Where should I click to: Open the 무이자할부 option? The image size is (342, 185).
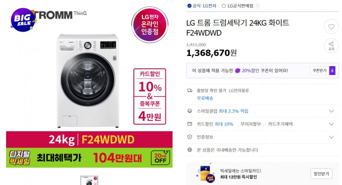[251, 124]
